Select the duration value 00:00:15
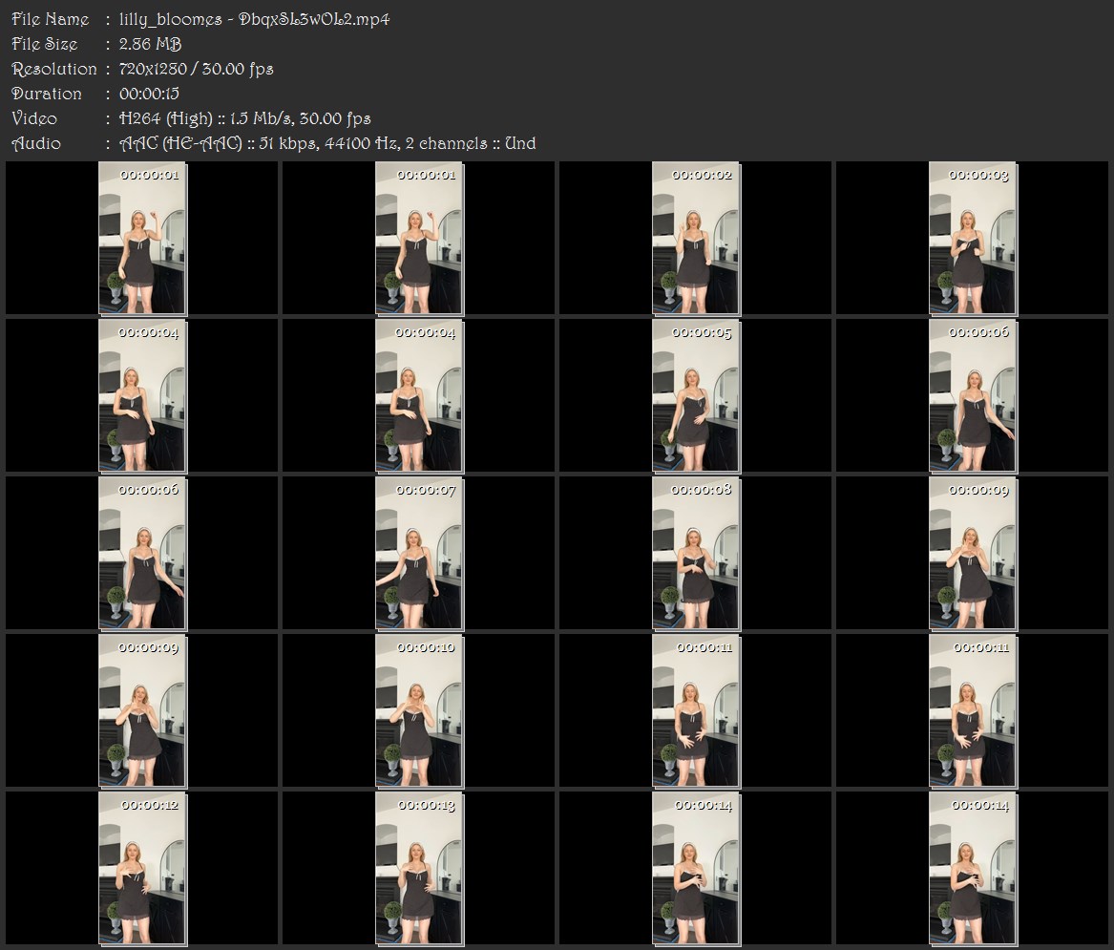This screenshot has width=1114, height=950. [149, 94]
